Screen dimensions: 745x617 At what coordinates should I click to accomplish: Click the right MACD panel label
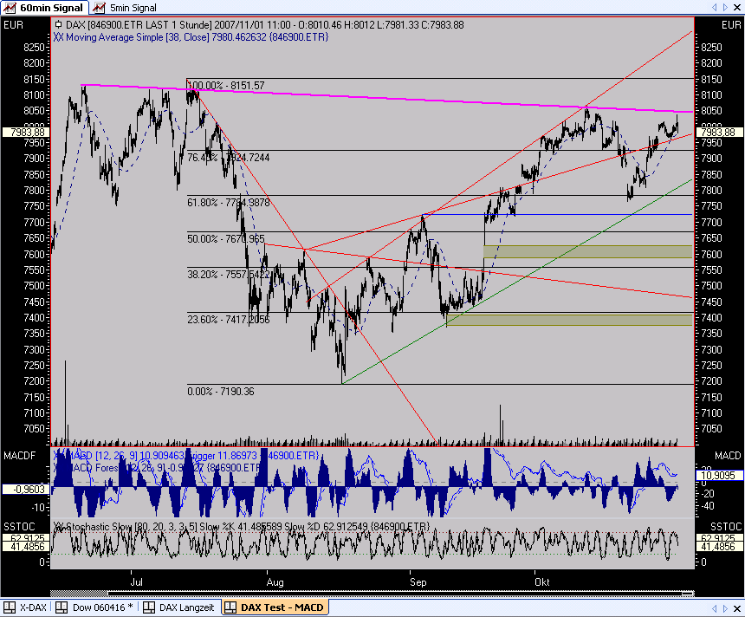coord(728,455)
